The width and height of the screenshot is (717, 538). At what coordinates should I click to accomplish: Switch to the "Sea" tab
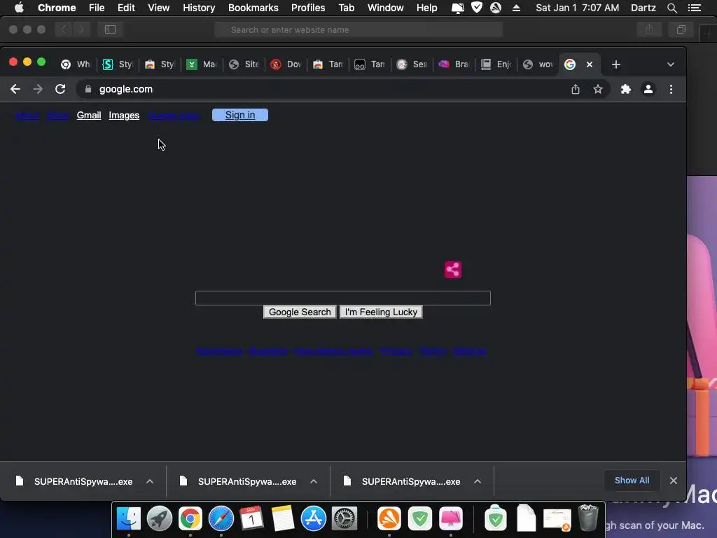[412, 64]
